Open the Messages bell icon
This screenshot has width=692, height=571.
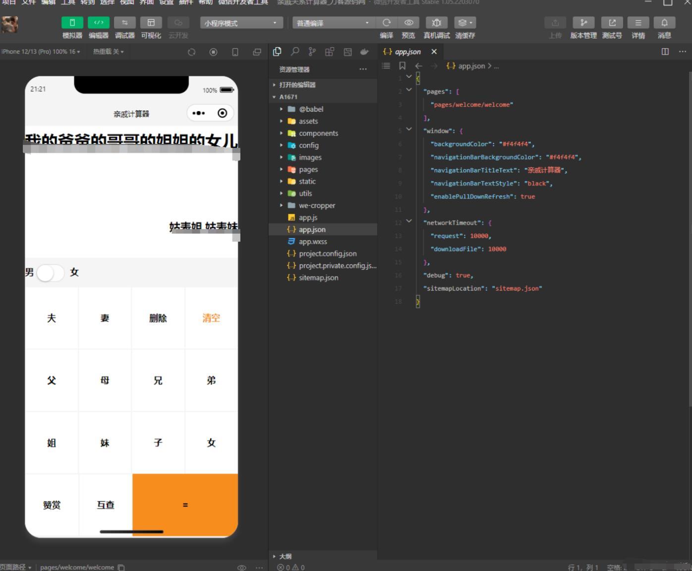(x=664, y=23)
